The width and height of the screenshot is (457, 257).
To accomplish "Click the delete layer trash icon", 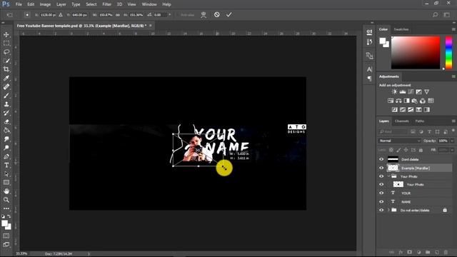I will click(446, 252).
